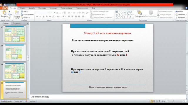The height and width of the screenshot is (105, 188).
Task: Select the right arrow shape in gallery
Action: pos(125,15)
